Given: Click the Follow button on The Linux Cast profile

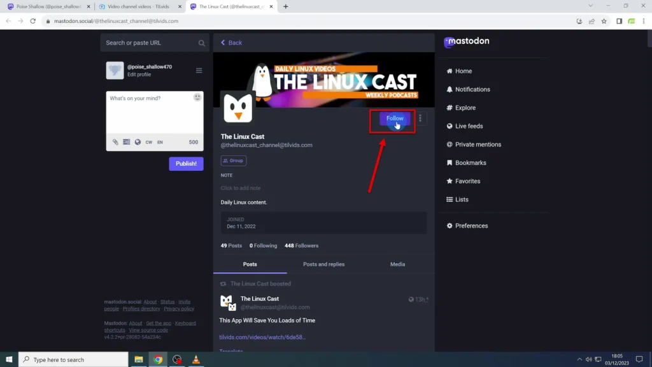Looking at the screenshot, I should pyautogui.click(x=395, y=119).
